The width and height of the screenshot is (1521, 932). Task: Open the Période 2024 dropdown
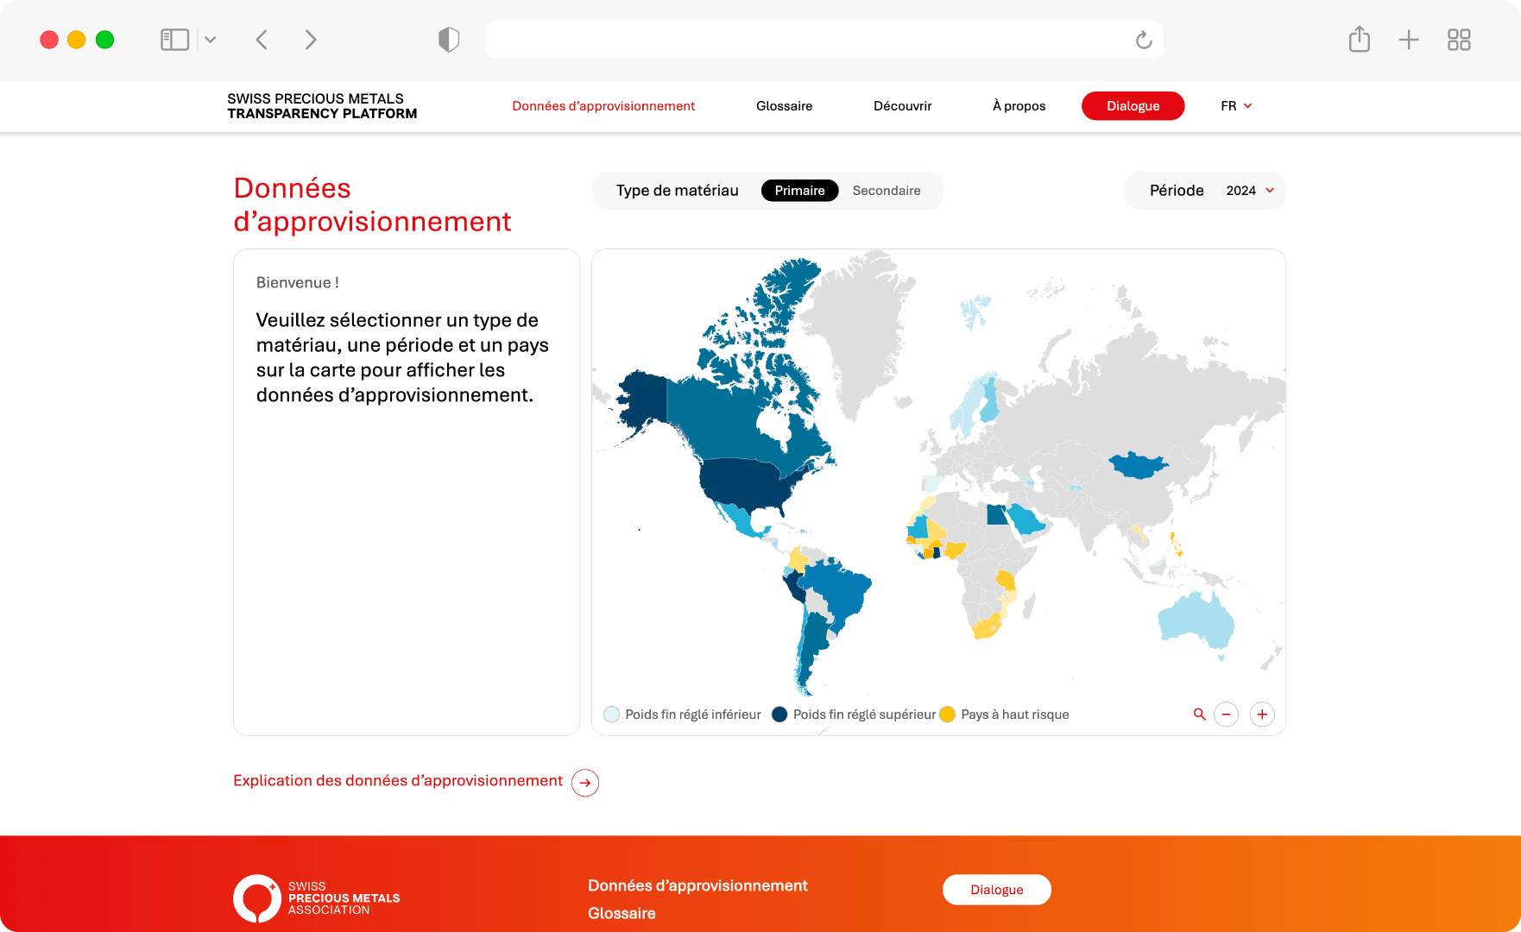tap(1249, 191)
